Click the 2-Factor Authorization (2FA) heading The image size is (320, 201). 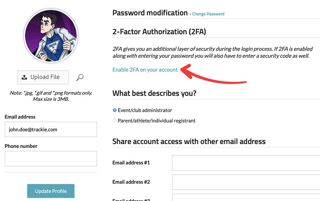159,32
